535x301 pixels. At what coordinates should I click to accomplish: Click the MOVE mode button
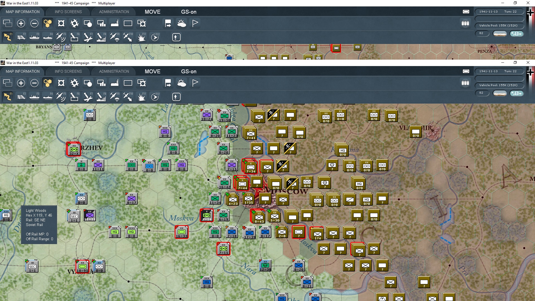point(152,71)
